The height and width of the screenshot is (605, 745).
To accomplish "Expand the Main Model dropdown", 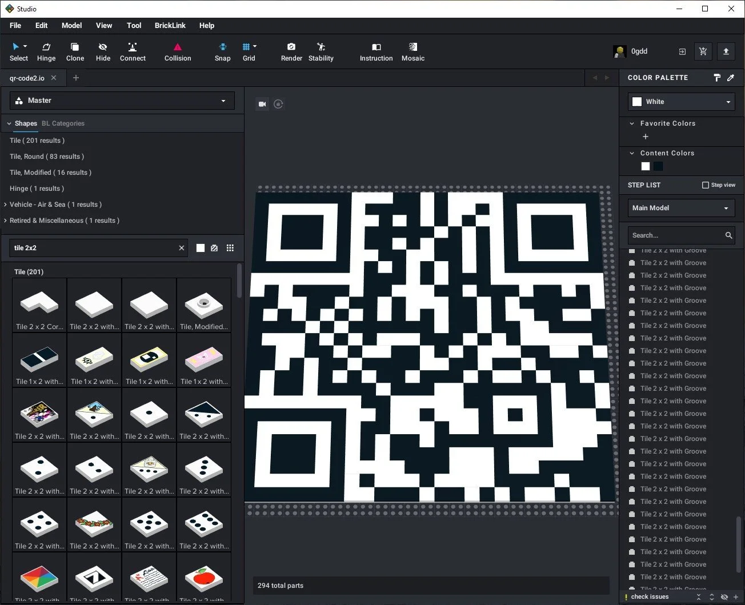I will pyautogui.click(x=680, y=208).
